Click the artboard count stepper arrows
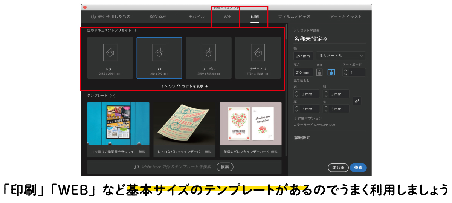Viewport: 452px width, 203px height. 346,72
